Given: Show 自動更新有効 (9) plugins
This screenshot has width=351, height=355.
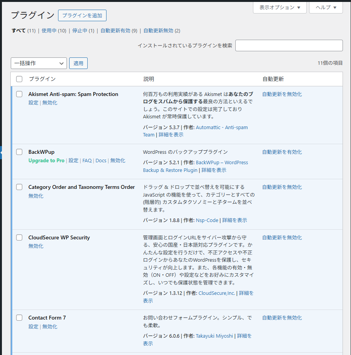Looking at the screenshot, I should tap(119, 30).
